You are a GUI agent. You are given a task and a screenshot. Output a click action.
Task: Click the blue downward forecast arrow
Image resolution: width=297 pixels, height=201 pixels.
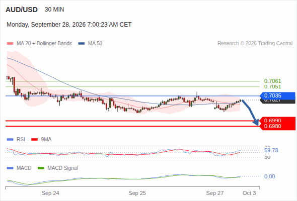(250, 112)
